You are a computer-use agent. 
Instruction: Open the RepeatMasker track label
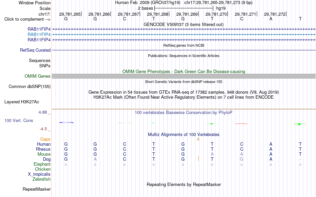(x=37, y=189)
